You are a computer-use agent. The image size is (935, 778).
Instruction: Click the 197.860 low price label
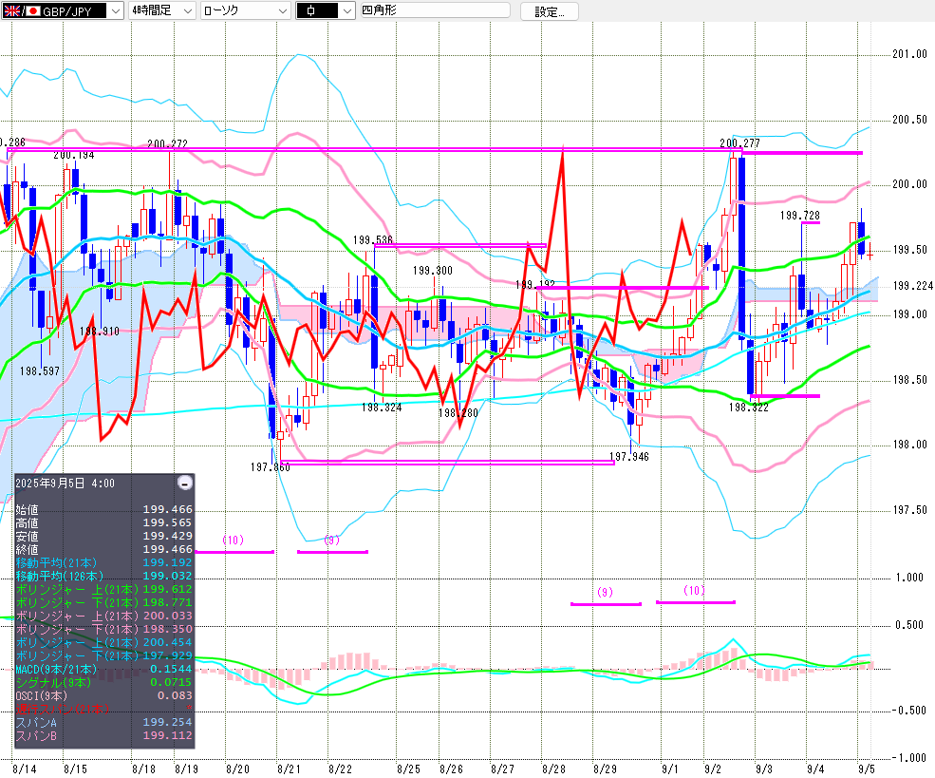(x=271, y=467)
